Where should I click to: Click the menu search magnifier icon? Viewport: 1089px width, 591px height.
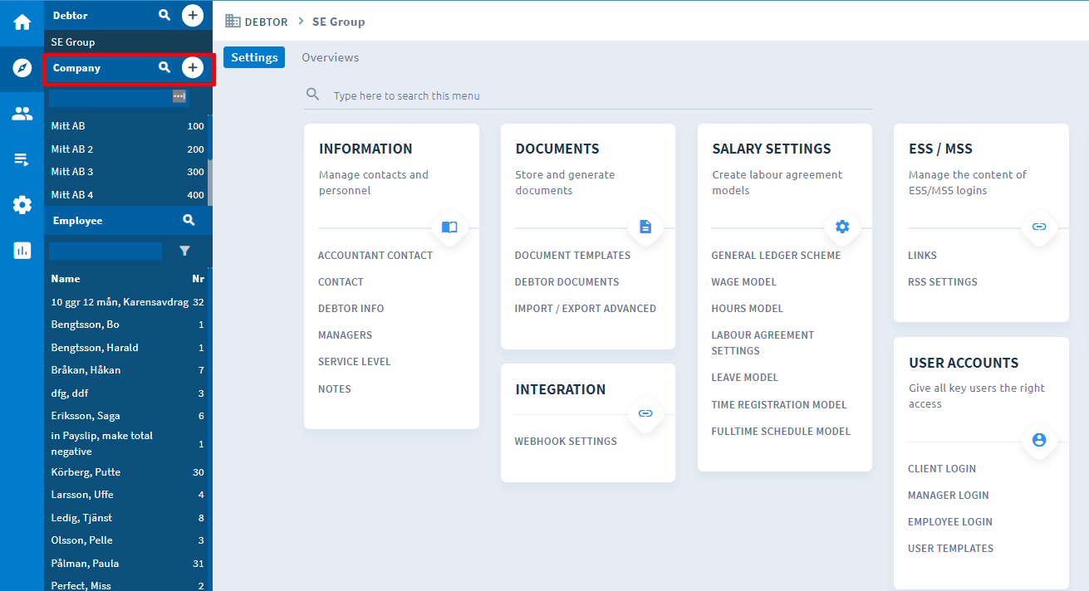coord(313,95)
